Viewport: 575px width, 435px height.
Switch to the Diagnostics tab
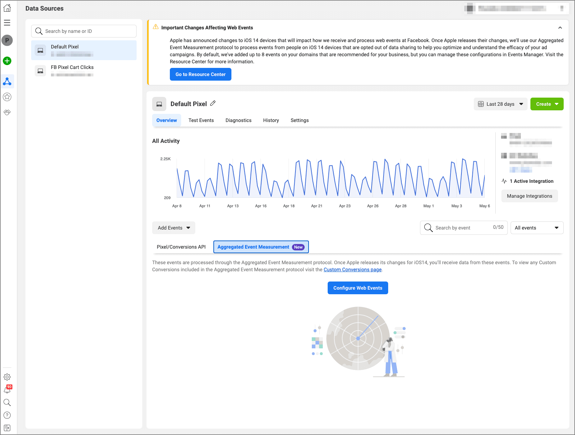point(238,120)
